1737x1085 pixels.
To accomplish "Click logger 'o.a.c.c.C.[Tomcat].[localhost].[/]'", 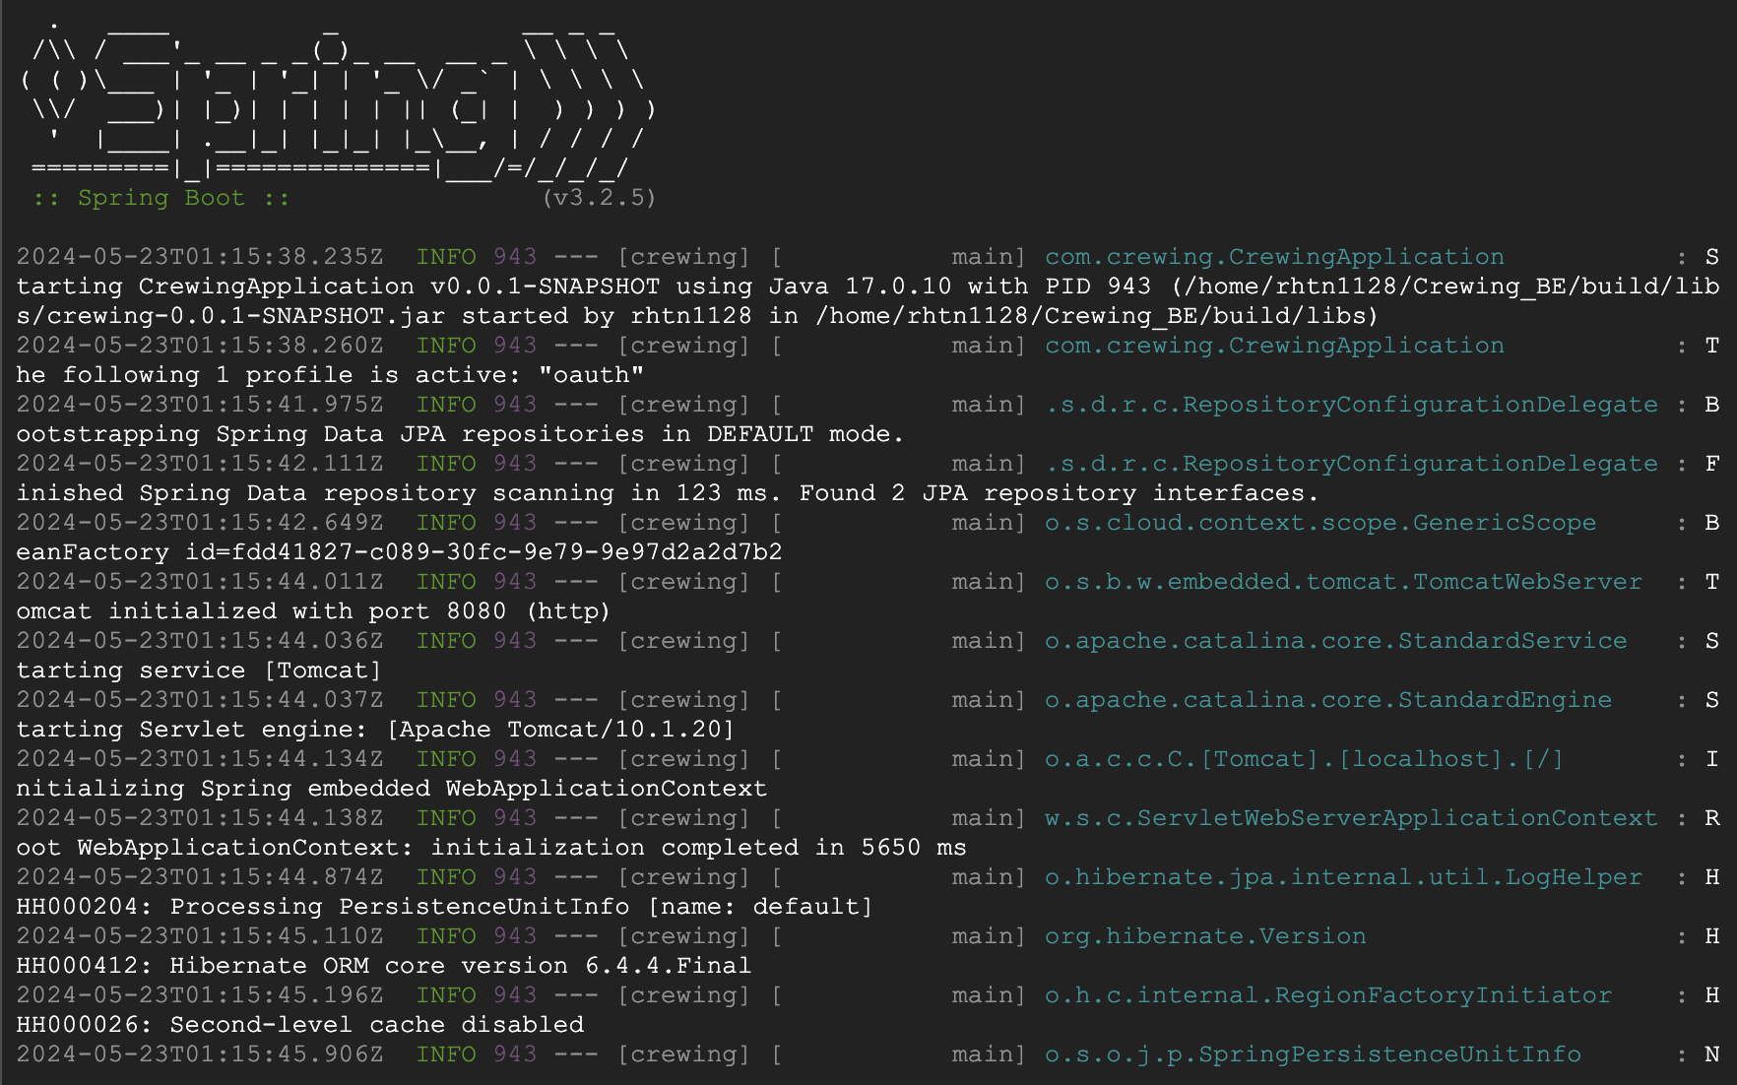I will tap(1305, 759).
